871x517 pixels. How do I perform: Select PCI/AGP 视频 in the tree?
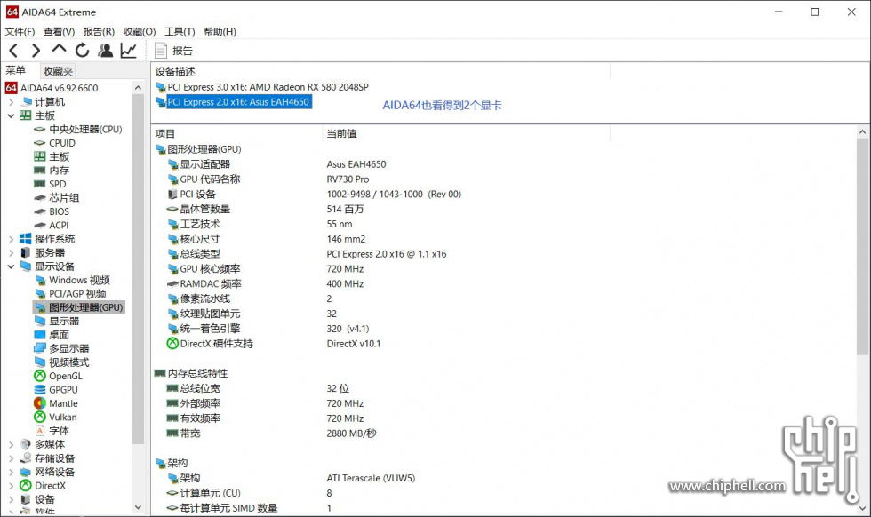click(x=70, y=294)
